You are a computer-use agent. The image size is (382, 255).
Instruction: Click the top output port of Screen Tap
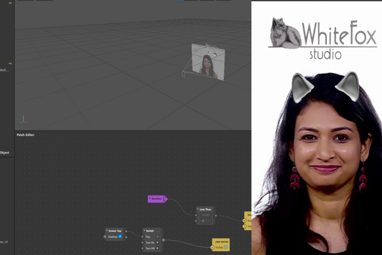pyautogui.click(x=126, y=231)
